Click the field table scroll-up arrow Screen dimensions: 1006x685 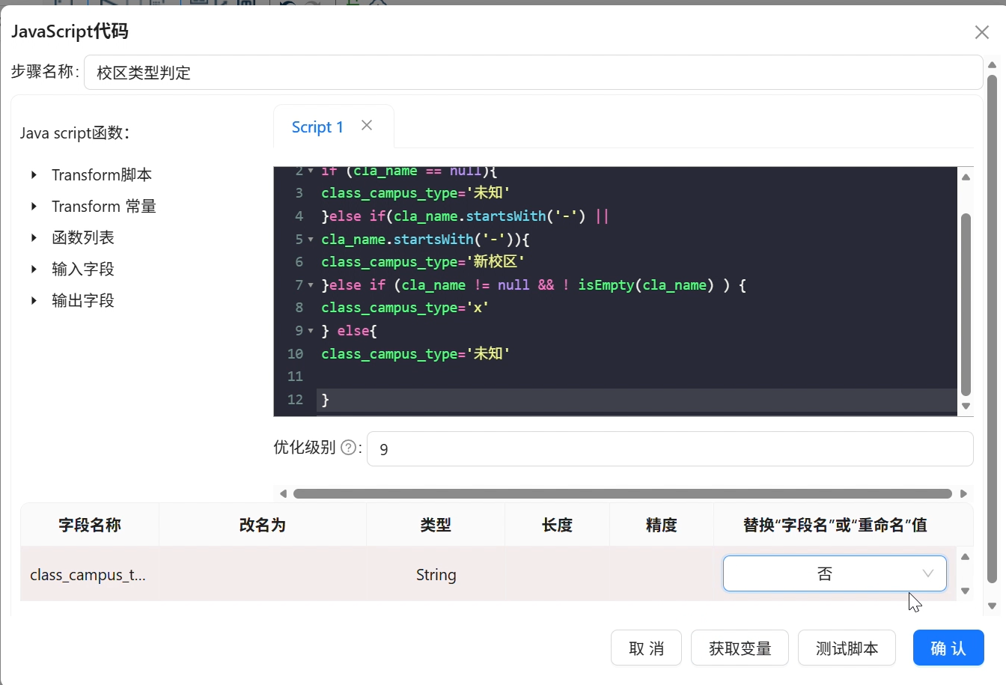tap(965, 556)
